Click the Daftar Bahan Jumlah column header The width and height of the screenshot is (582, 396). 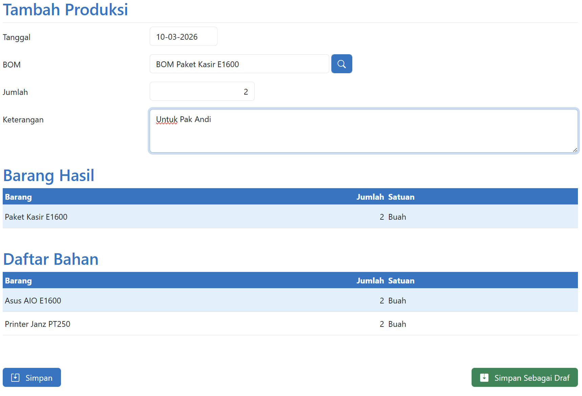click(x=370, y=280)
